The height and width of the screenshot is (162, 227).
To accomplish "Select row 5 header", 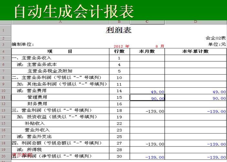I will [x=5, y=58].
